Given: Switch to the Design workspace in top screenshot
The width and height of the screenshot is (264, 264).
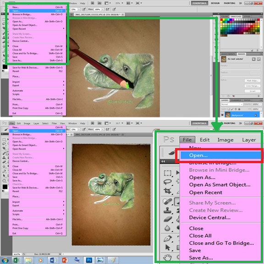Looking at the screenshot, I should [215, 3].
